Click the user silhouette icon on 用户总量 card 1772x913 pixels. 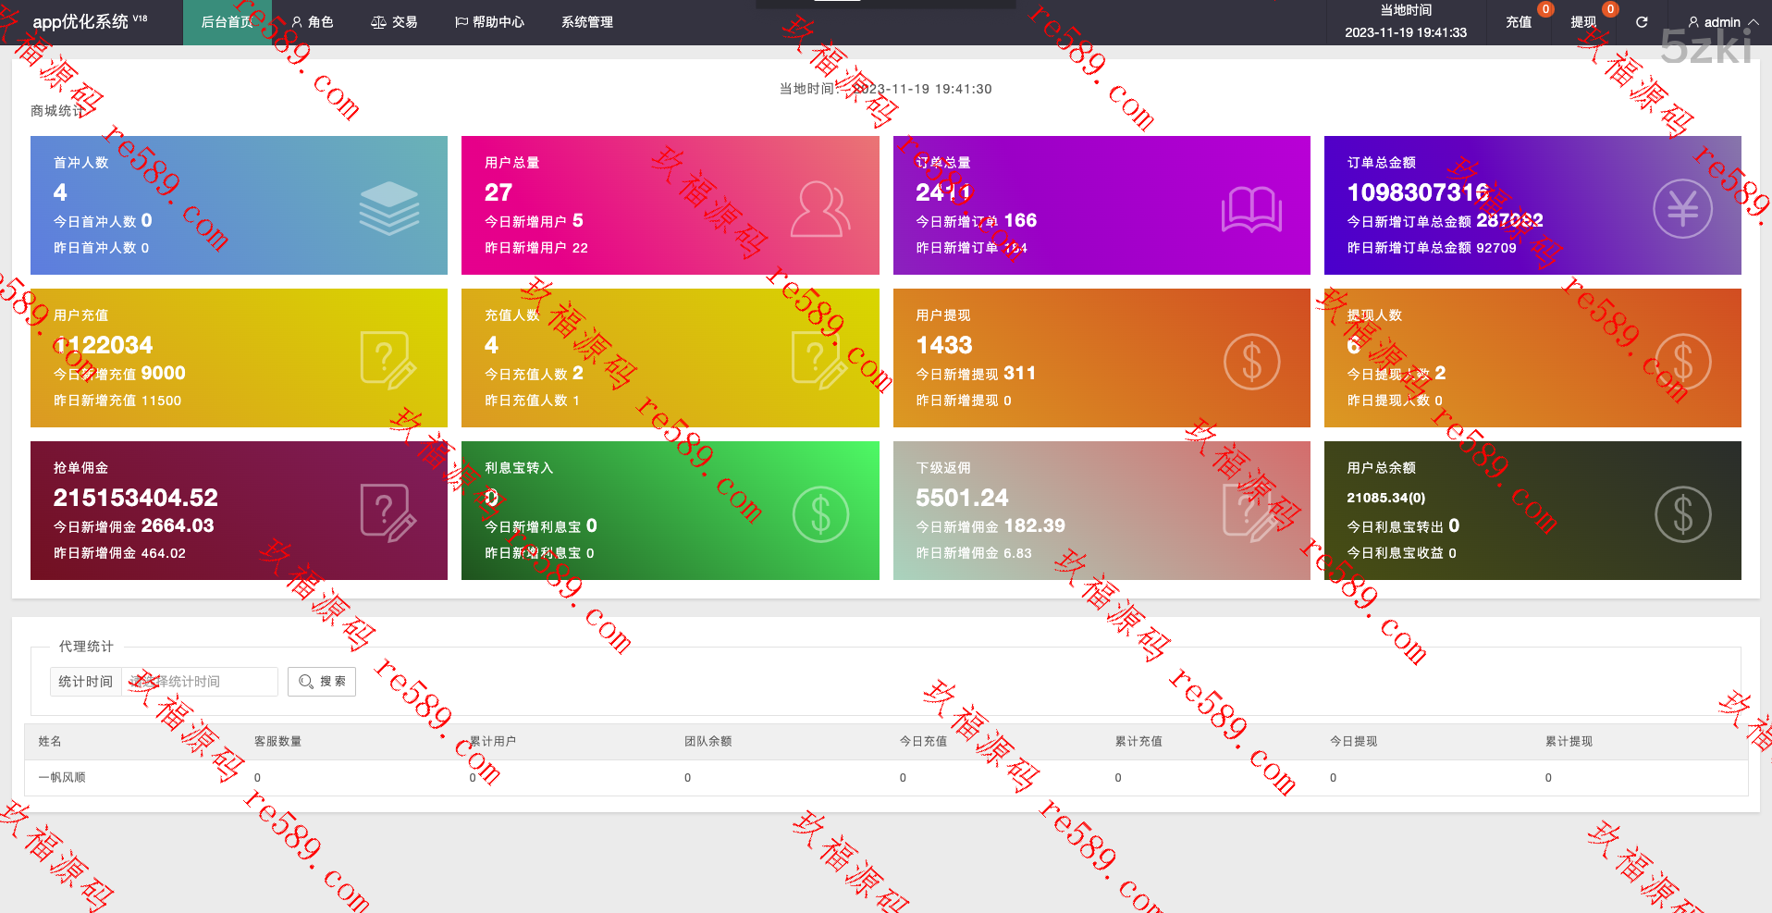819,209
